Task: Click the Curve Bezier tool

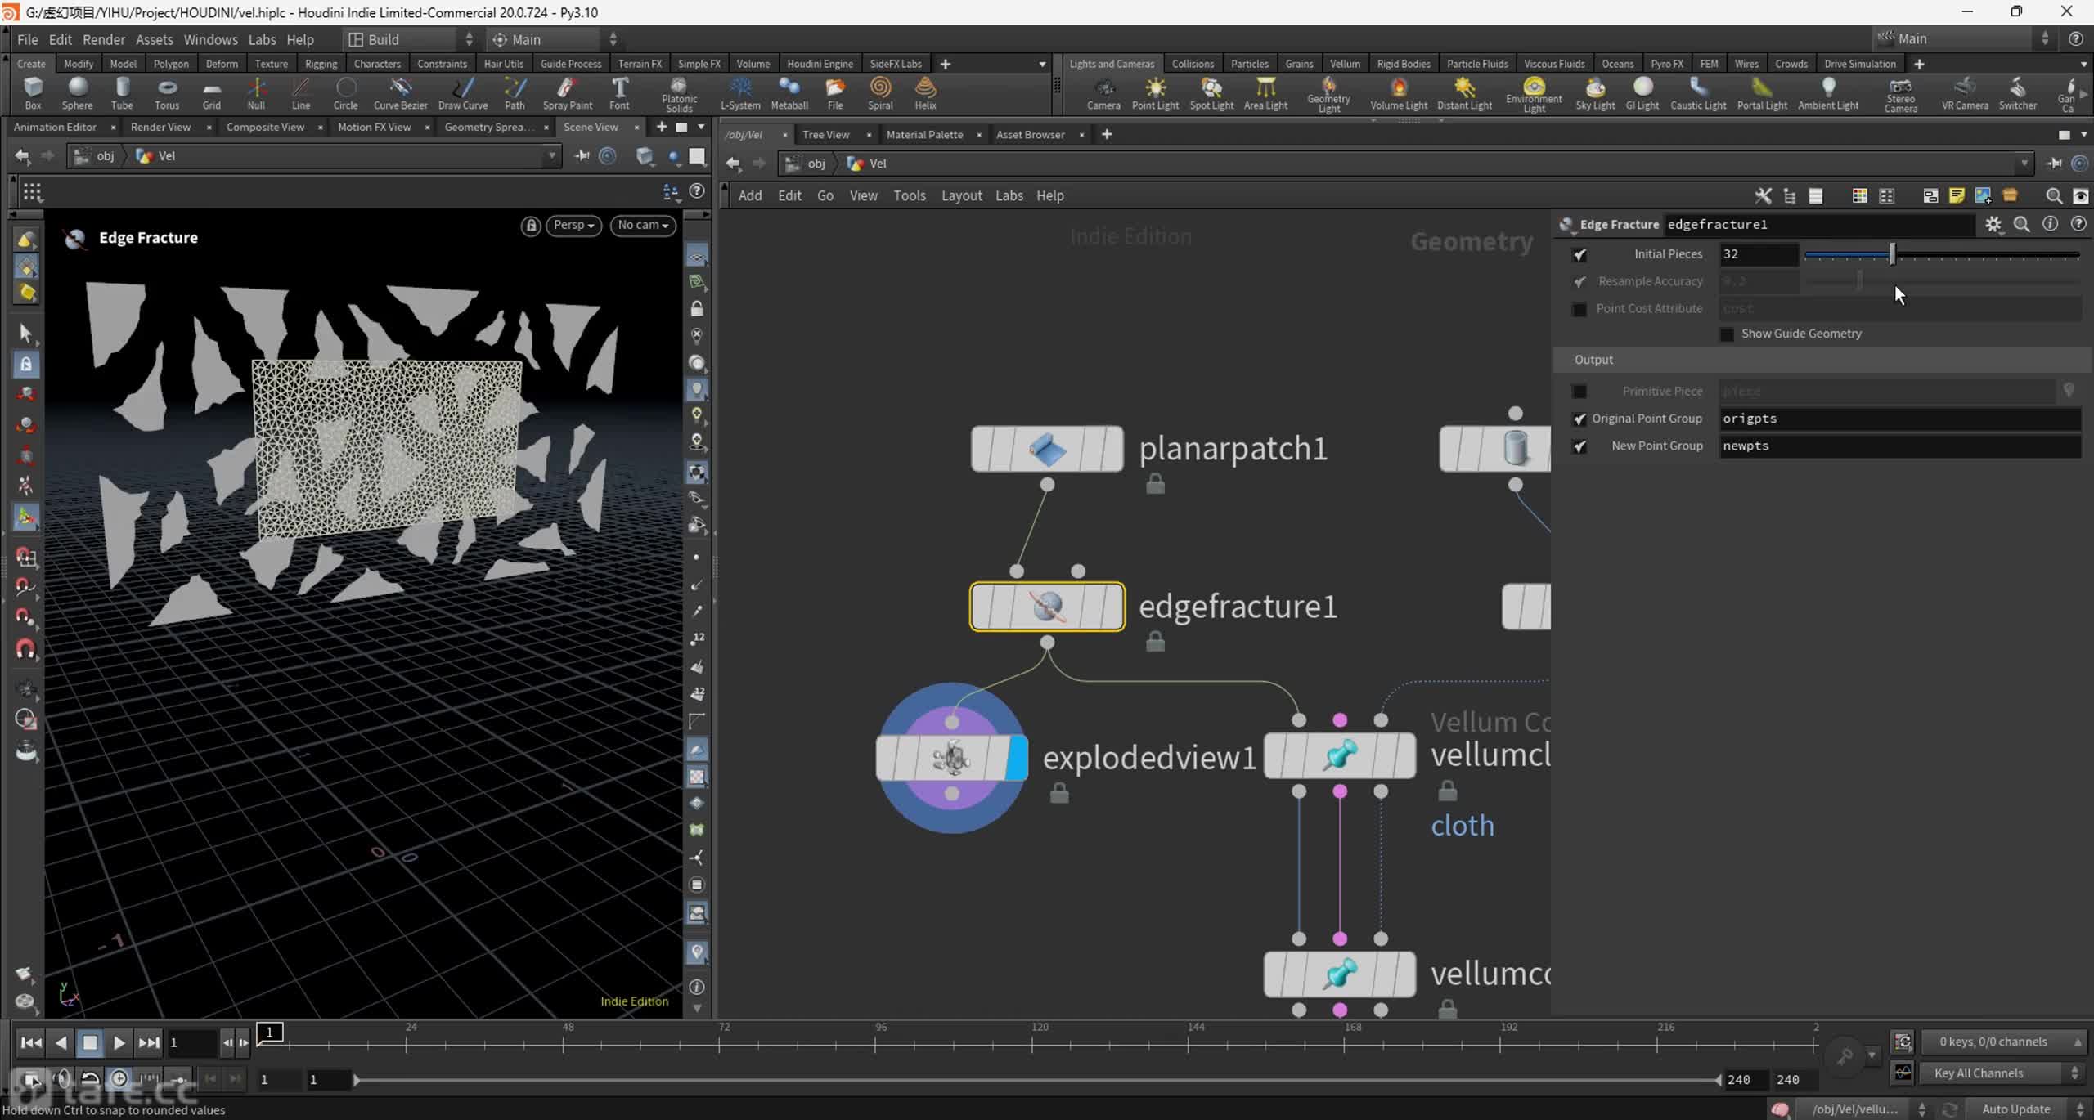Action: pyautogui.click(x=400, y=93)
